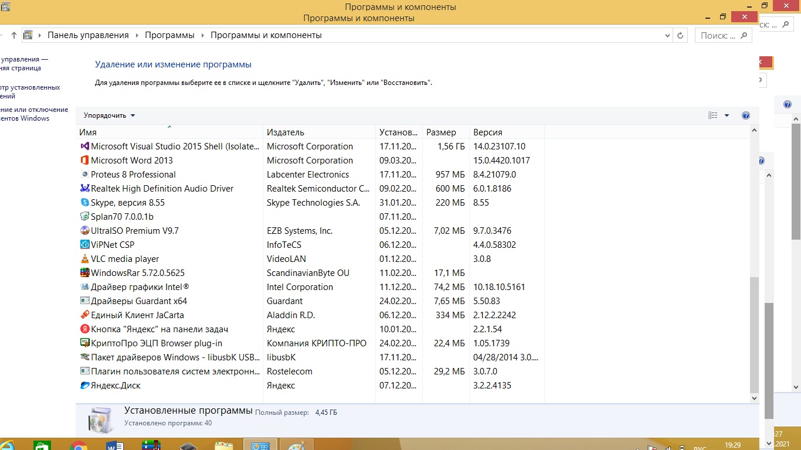Click the КриптоПро ЭЦП Browser plug-in icon

coord(84,343)
